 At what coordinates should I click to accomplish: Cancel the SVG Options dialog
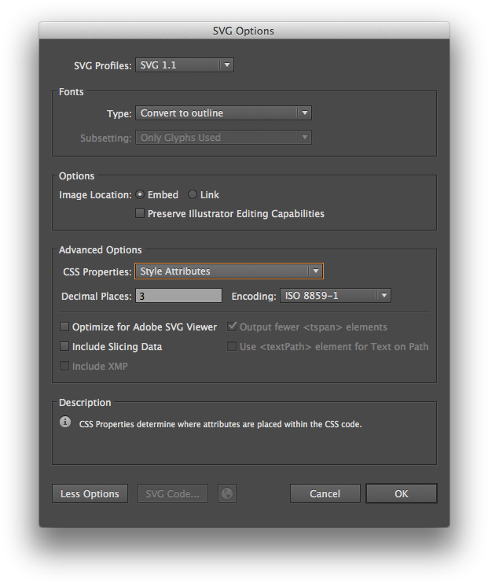[x=325, y=493]
